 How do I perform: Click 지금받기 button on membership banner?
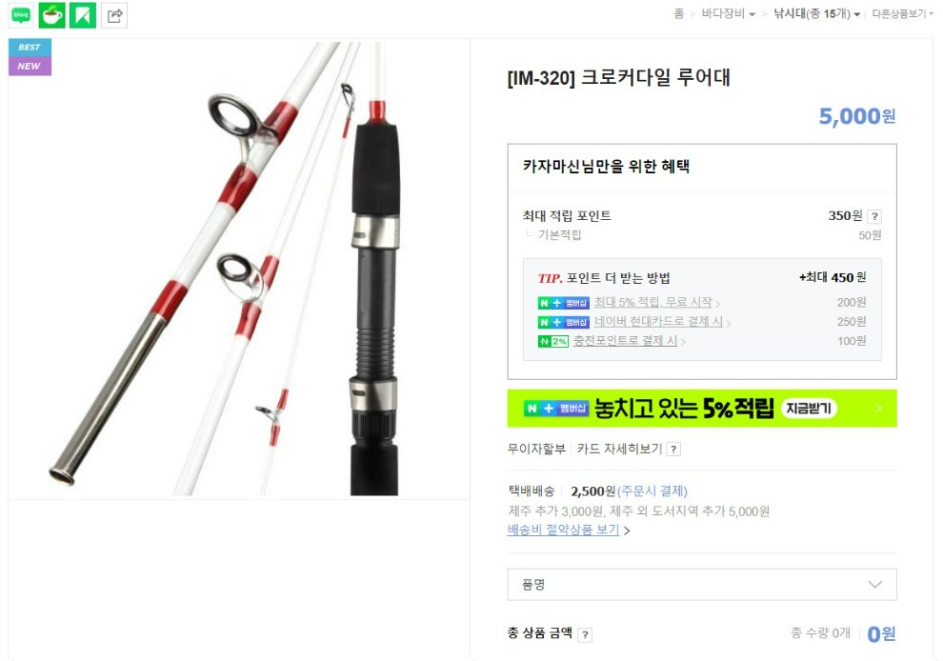[x=809, y=409]
